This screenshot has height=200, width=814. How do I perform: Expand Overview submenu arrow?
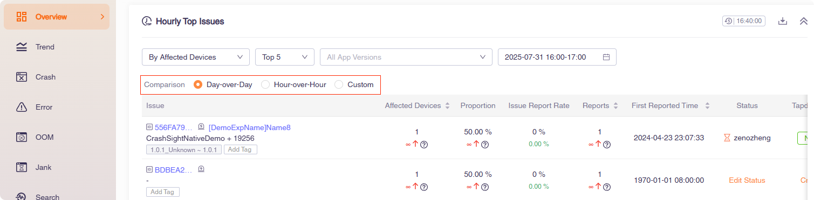click(102, 17)
